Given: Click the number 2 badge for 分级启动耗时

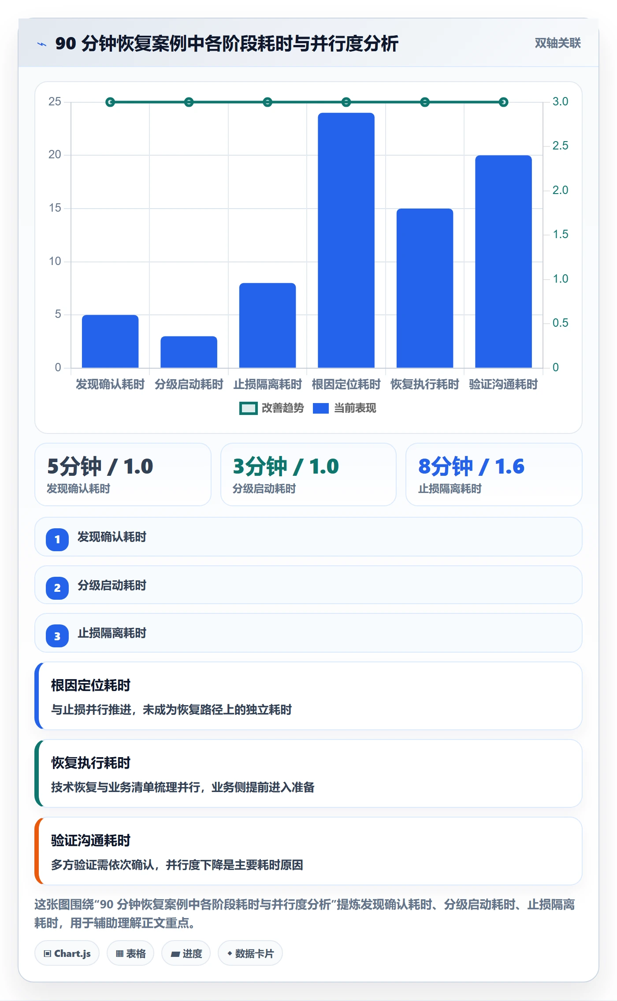Looking at the screenshot, I should coord(57,588).
